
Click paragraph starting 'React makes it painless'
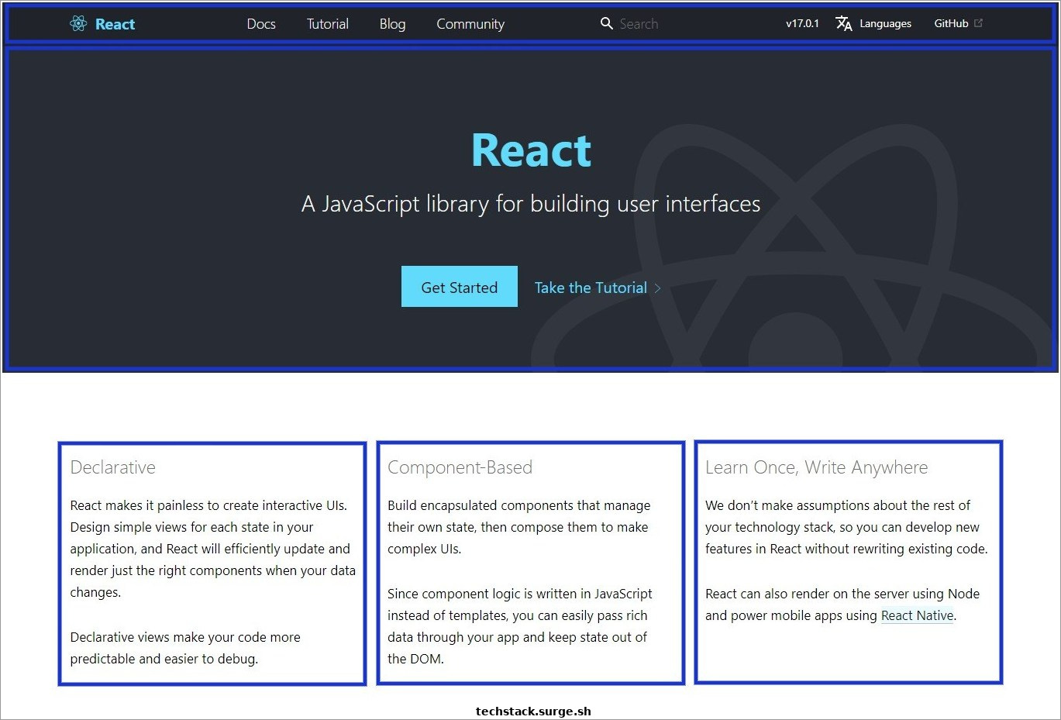tap(213, 549)
